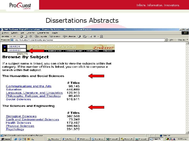Click the page icon in the address bar
Image resolution: width=189 pixels, height=141 pixels.
(12, 40)
